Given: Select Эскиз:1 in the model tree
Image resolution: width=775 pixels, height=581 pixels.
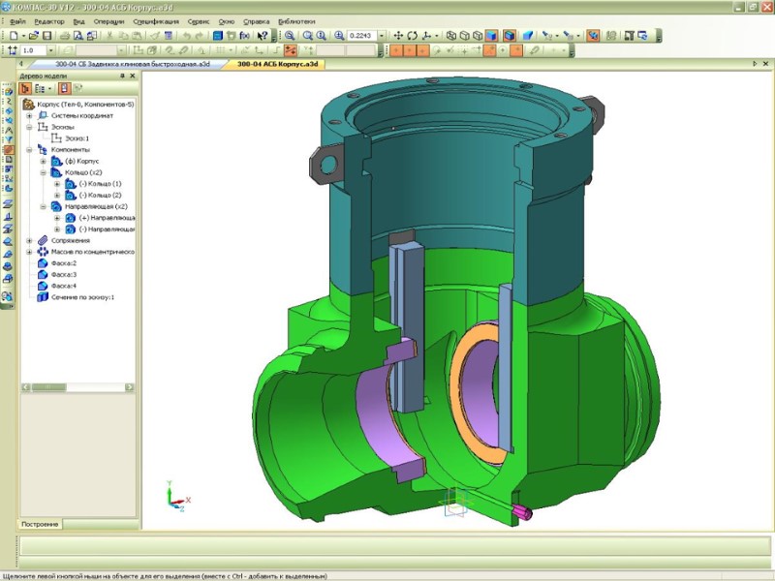Looking at the screenshot, I should point(77,138).
